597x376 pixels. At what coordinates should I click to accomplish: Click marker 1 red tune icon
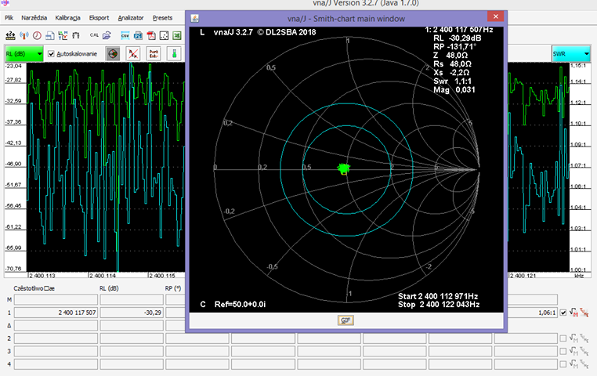[x=584, y=313]
